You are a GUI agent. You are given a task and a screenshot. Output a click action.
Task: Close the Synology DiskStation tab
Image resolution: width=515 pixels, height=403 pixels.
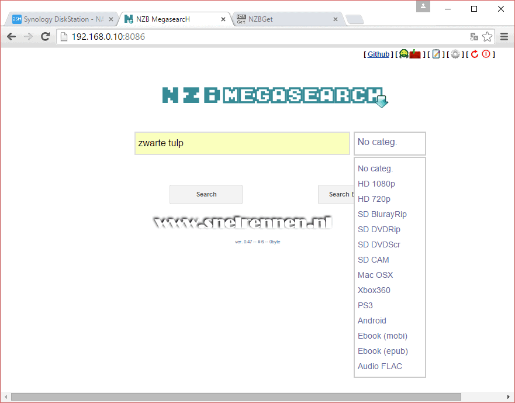pyautogui.click(x=111, y=19)
